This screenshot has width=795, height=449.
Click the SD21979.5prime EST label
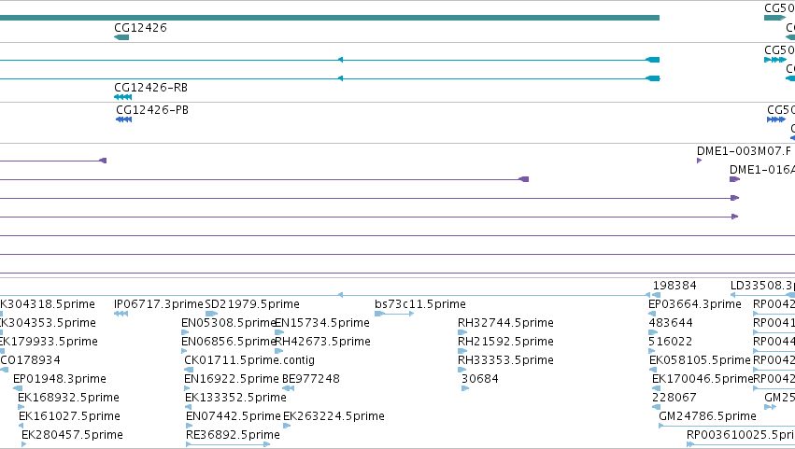(x=252, y=304)
